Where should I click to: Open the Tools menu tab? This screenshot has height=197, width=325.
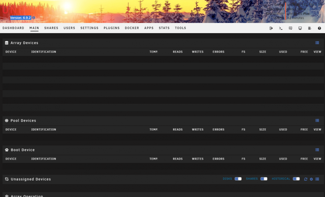(x=180, y=28)
